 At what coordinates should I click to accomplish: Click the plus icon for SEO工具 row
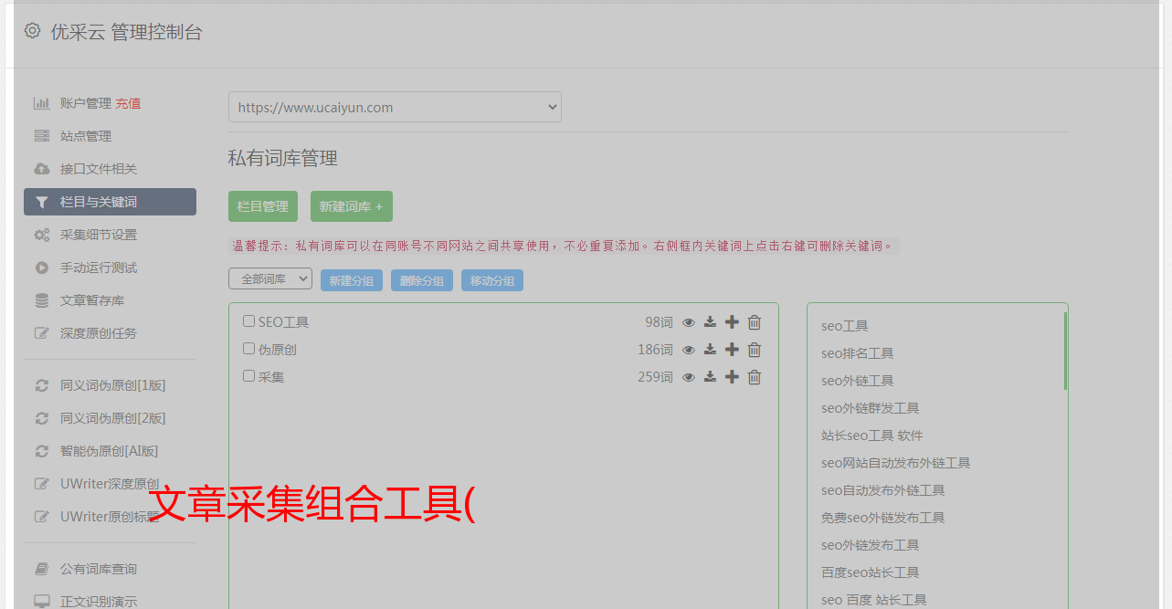coord(732,322)
